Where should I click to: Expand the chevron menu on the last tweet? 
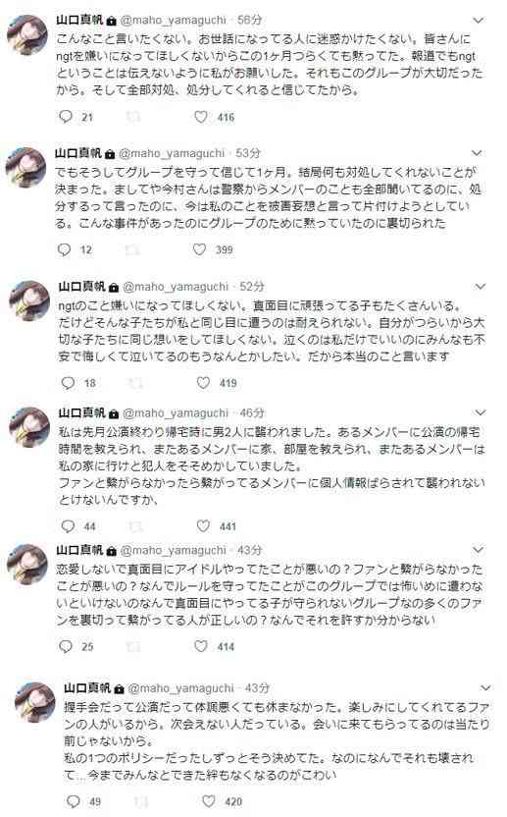tap(485, 687)
